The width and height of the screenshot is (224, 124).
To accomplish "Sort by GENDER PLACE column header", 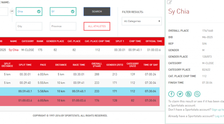I will click(55, 41).
